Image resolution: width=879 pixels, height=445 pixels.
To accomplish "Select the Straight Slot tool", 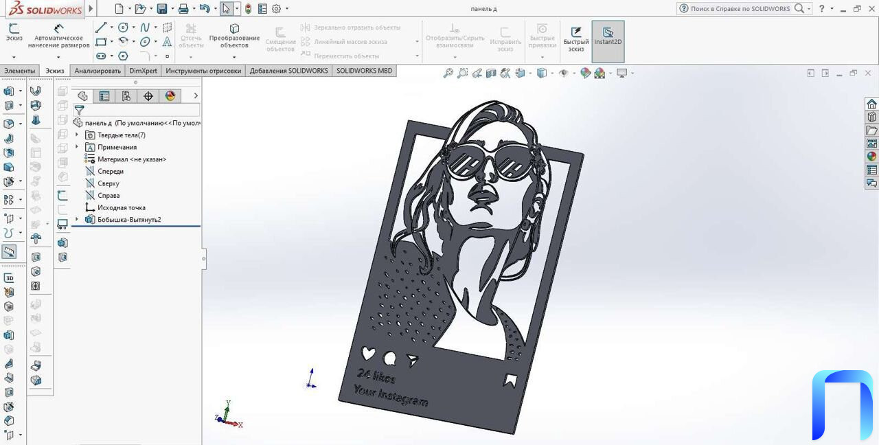I will pyautogui.click(x=101, y=56).
